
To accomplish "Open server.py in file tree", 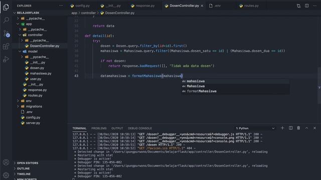I will (33, 123).
